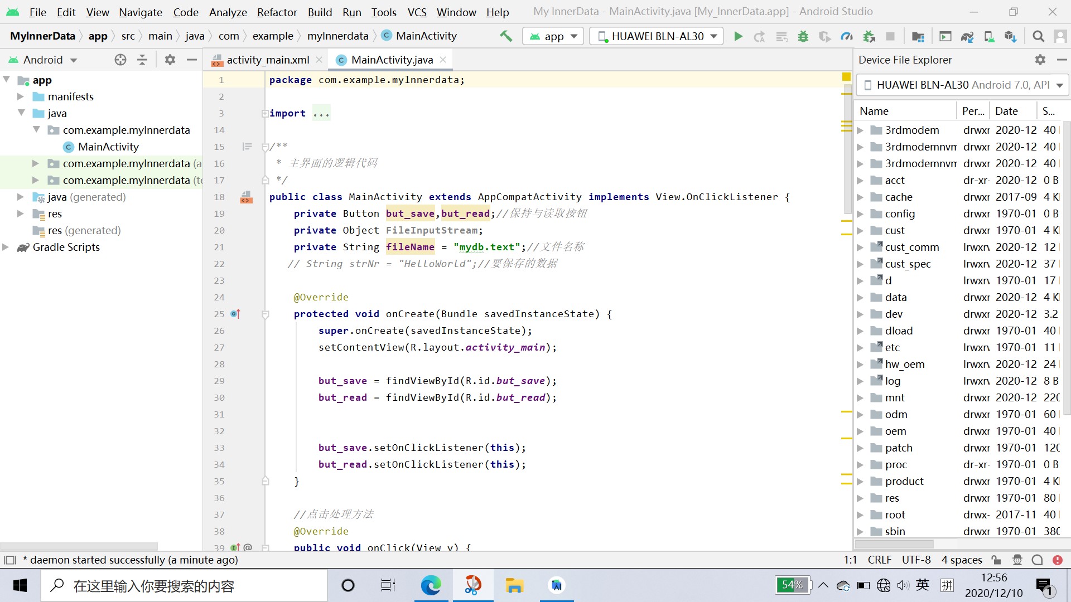This screenshot has height=602, width=1071.
Task: Toggle code folding on onCreate method
Action: 266,314
